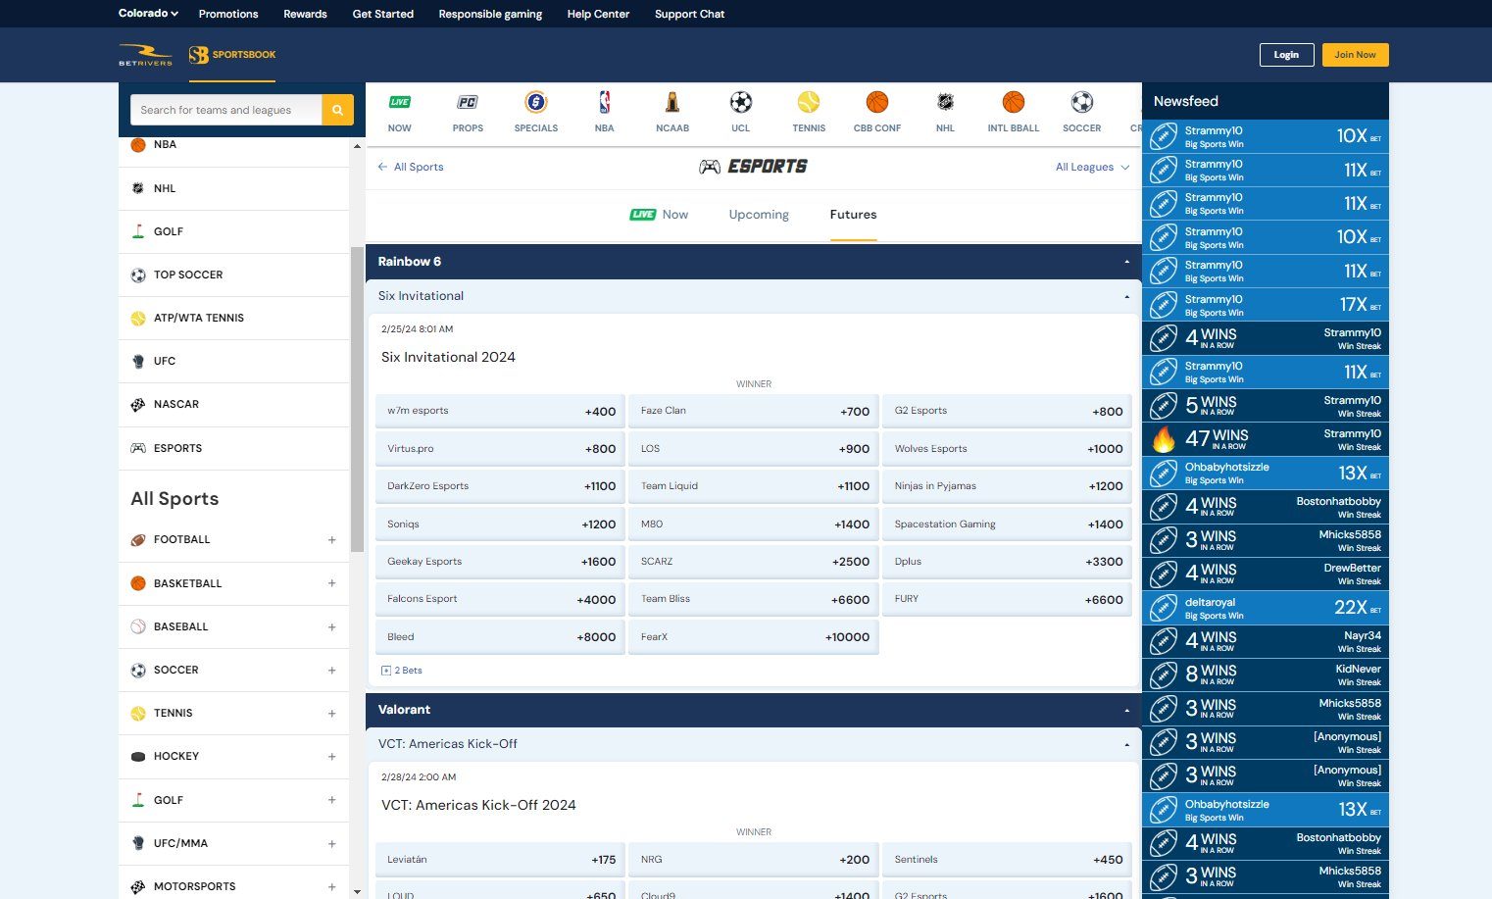
Task: Click the teams and leagues search field
Action: coord(226,110)
